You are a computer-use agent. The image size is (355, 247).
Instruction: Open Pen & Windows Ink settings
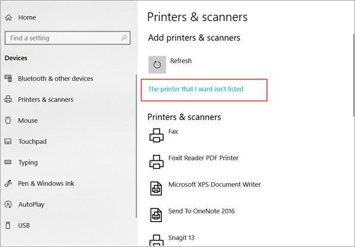[46, 183]
